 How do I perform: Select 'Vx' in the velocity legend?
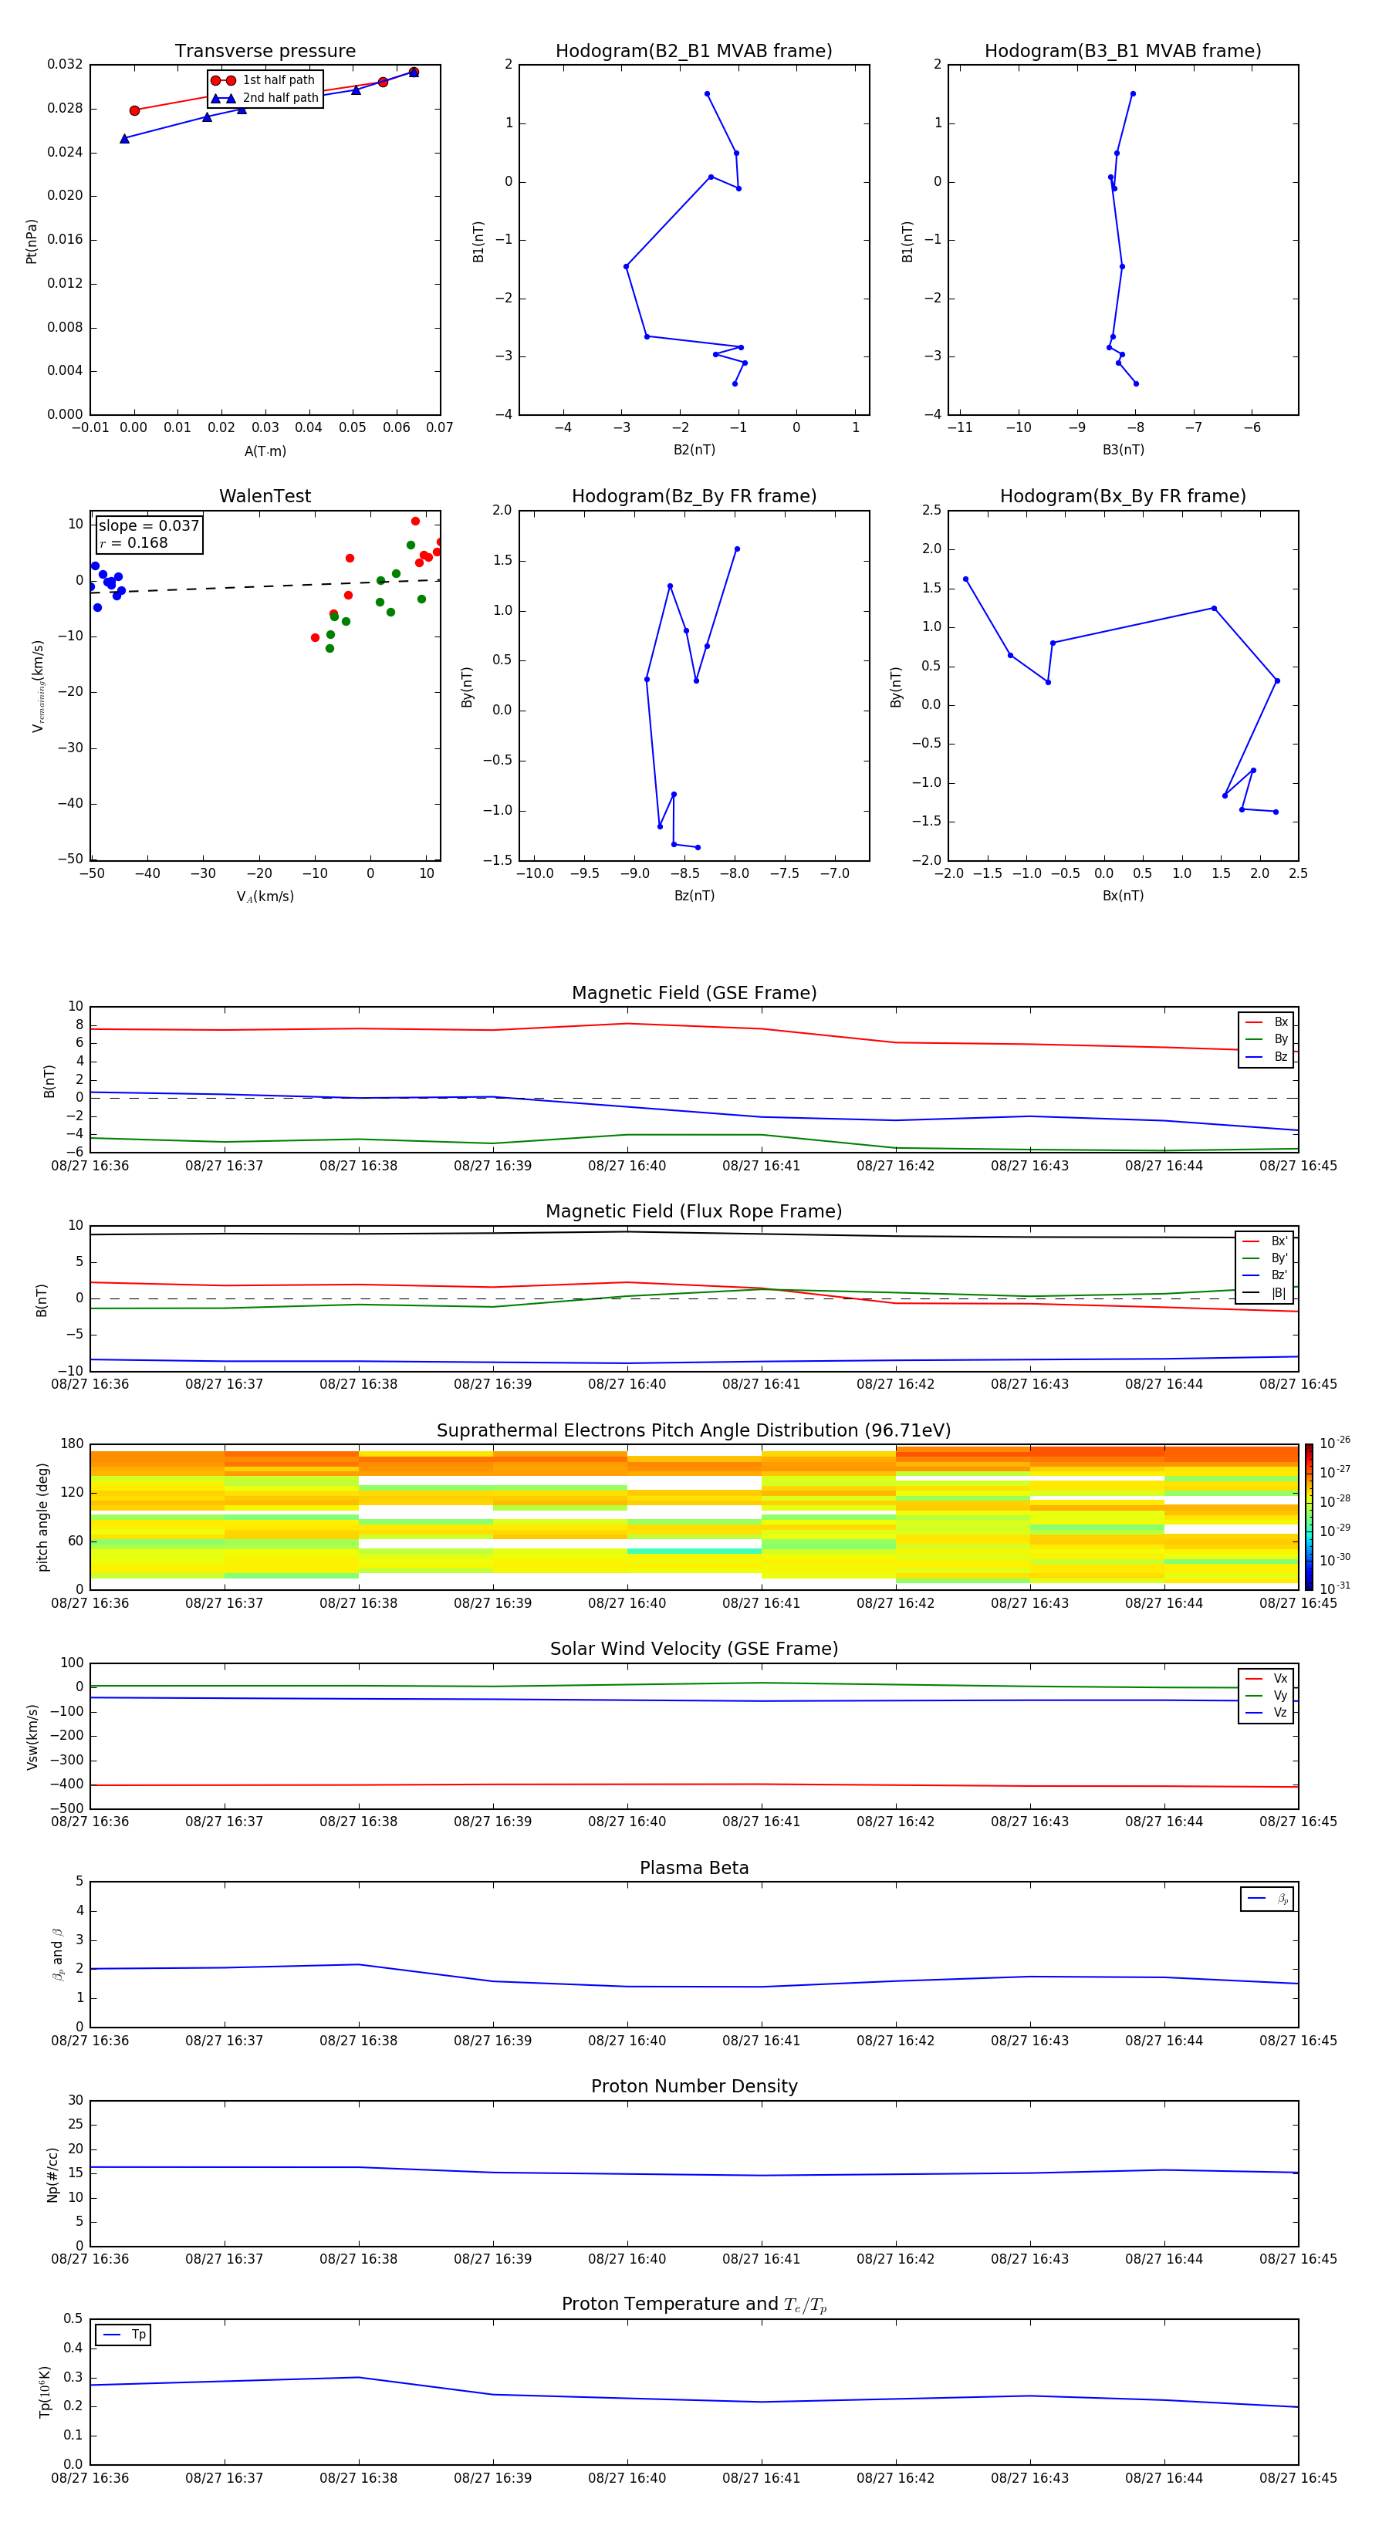tap(1266, 1678)
